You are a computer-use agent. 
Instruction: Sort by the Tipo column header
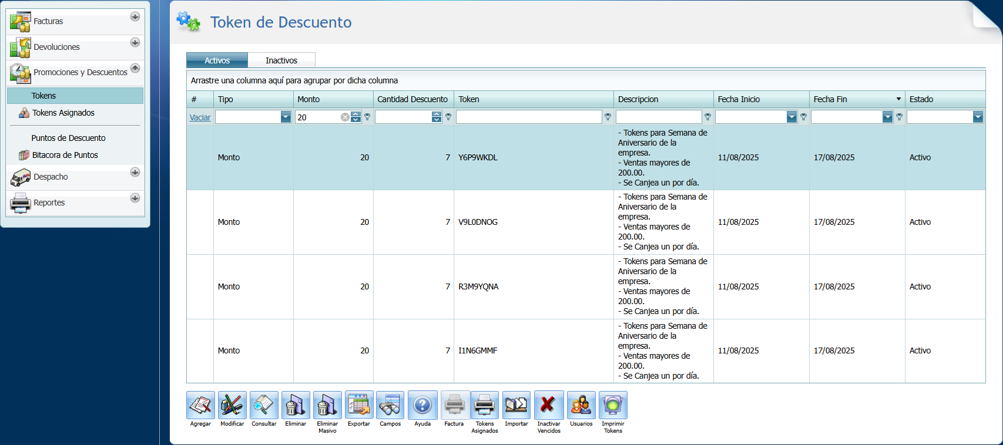[253, 99]
